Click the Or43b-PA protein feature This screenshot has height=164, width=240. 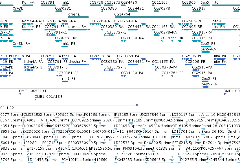tap(17, 59)
